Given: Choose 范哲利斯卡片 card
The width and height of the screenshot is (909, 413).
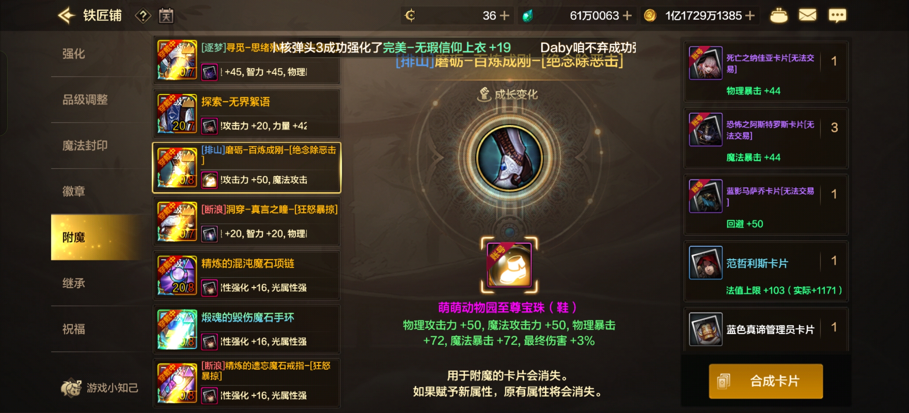Looking at the screenshot, I should 766,271.
